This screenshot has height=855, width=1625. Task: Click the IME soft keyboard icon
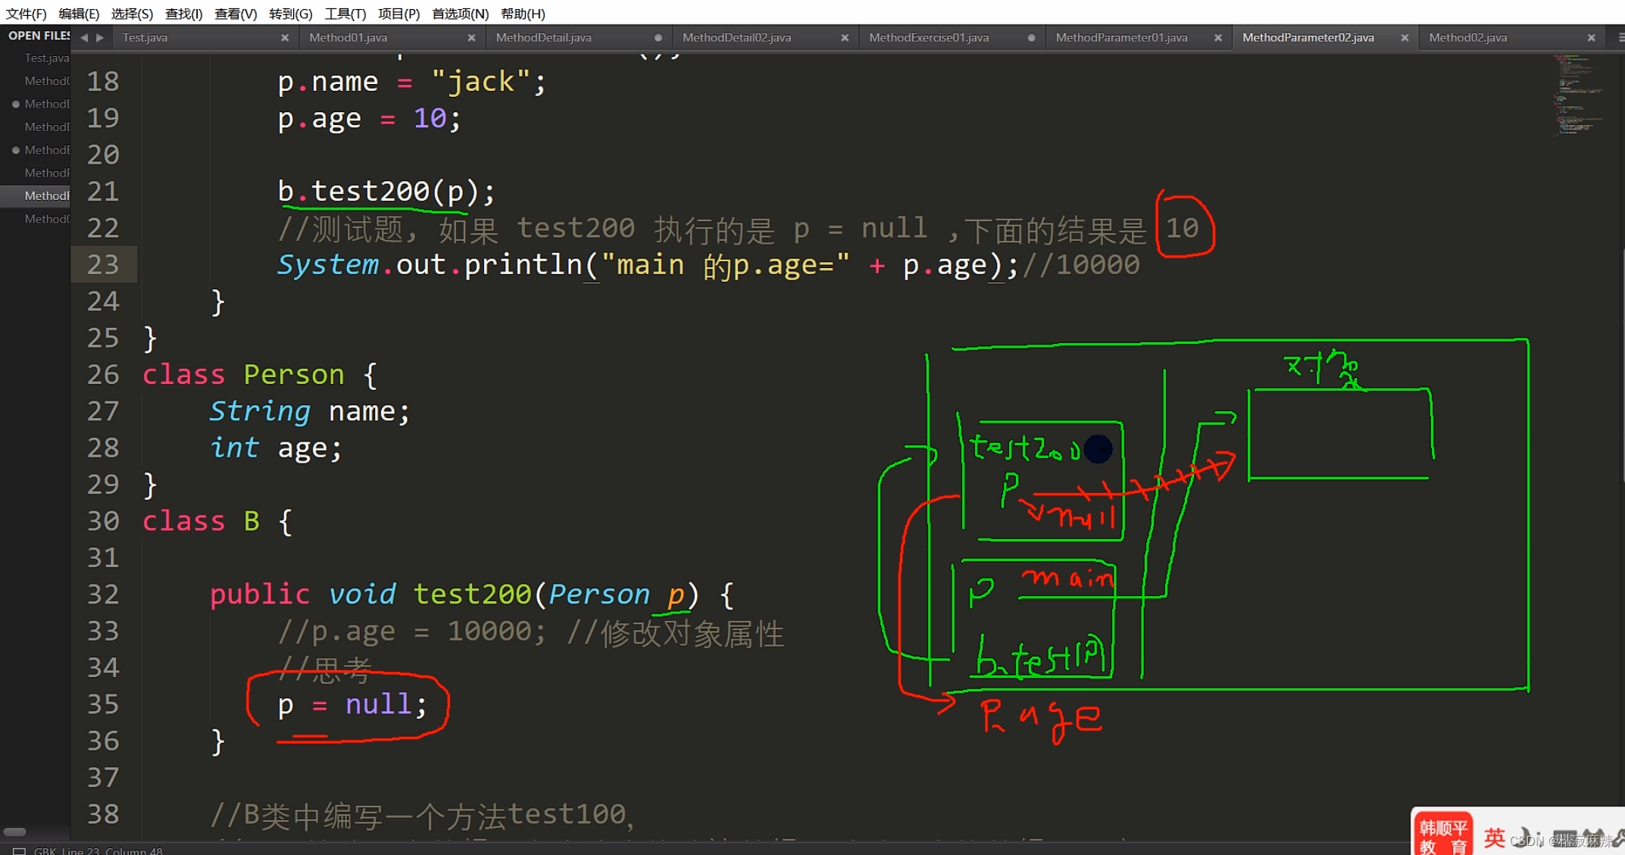point(1565,838)
